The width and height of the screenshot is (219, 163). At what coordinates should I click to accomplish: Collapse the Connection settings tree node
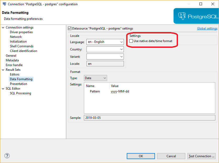click(x=3, y=27)
